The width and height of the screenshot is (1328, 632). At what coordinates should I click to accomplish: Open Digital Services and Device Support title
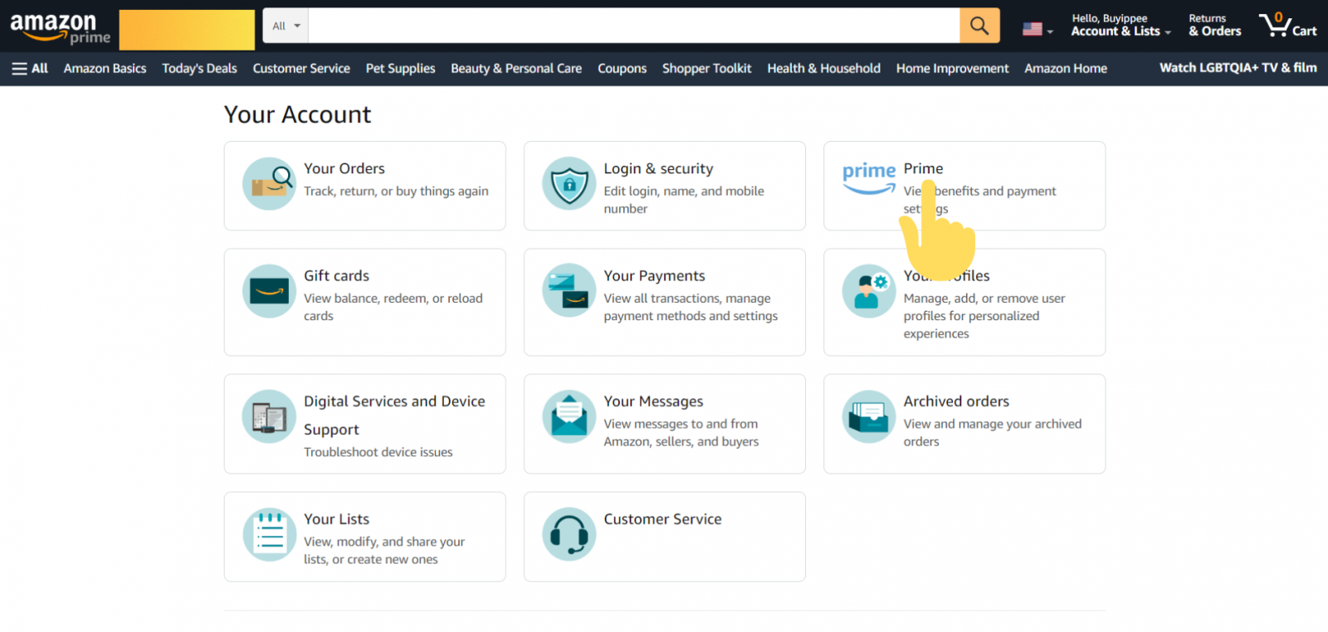coord(394,415)
